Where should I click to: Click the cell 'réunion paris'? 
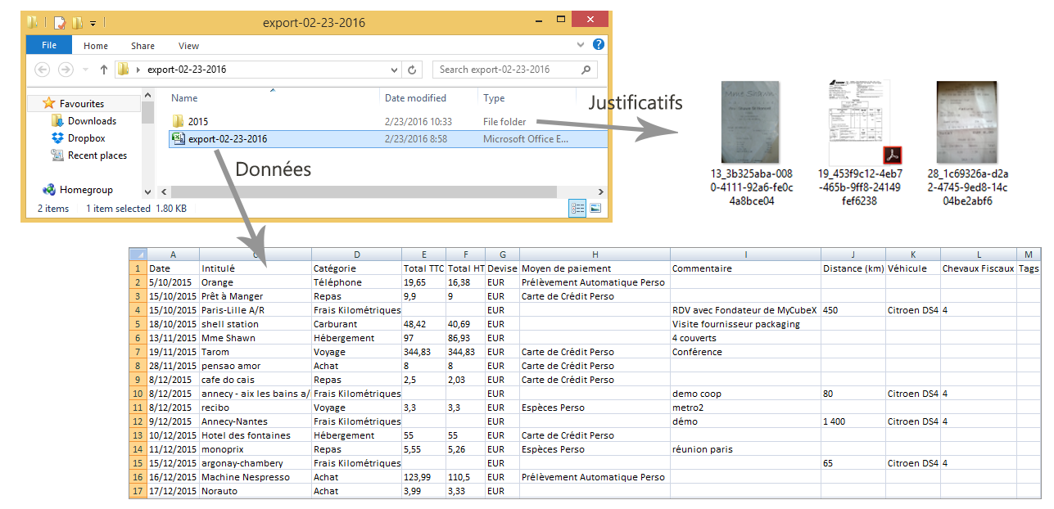pos(745,449)
